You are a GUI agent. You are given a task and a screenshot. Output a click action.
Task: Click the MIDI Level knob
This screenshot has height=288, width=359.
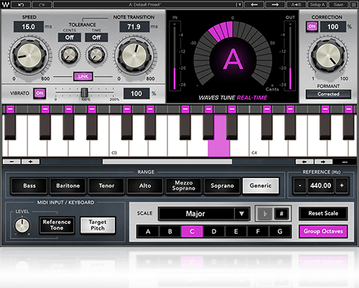coord(22,226)
